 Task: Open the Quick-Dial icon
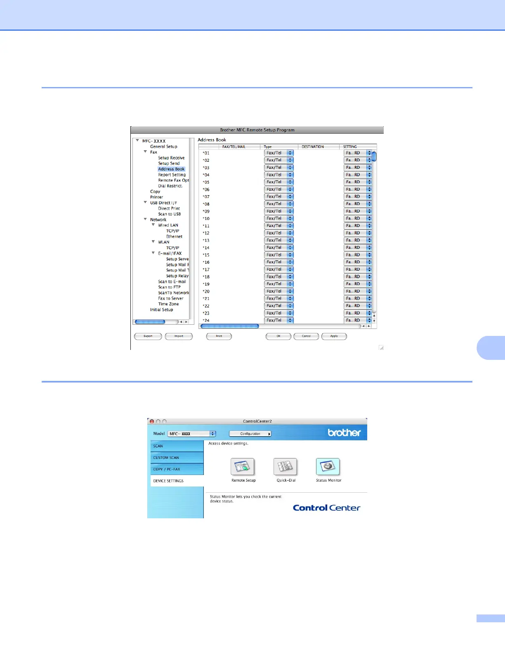coord(285,467)
